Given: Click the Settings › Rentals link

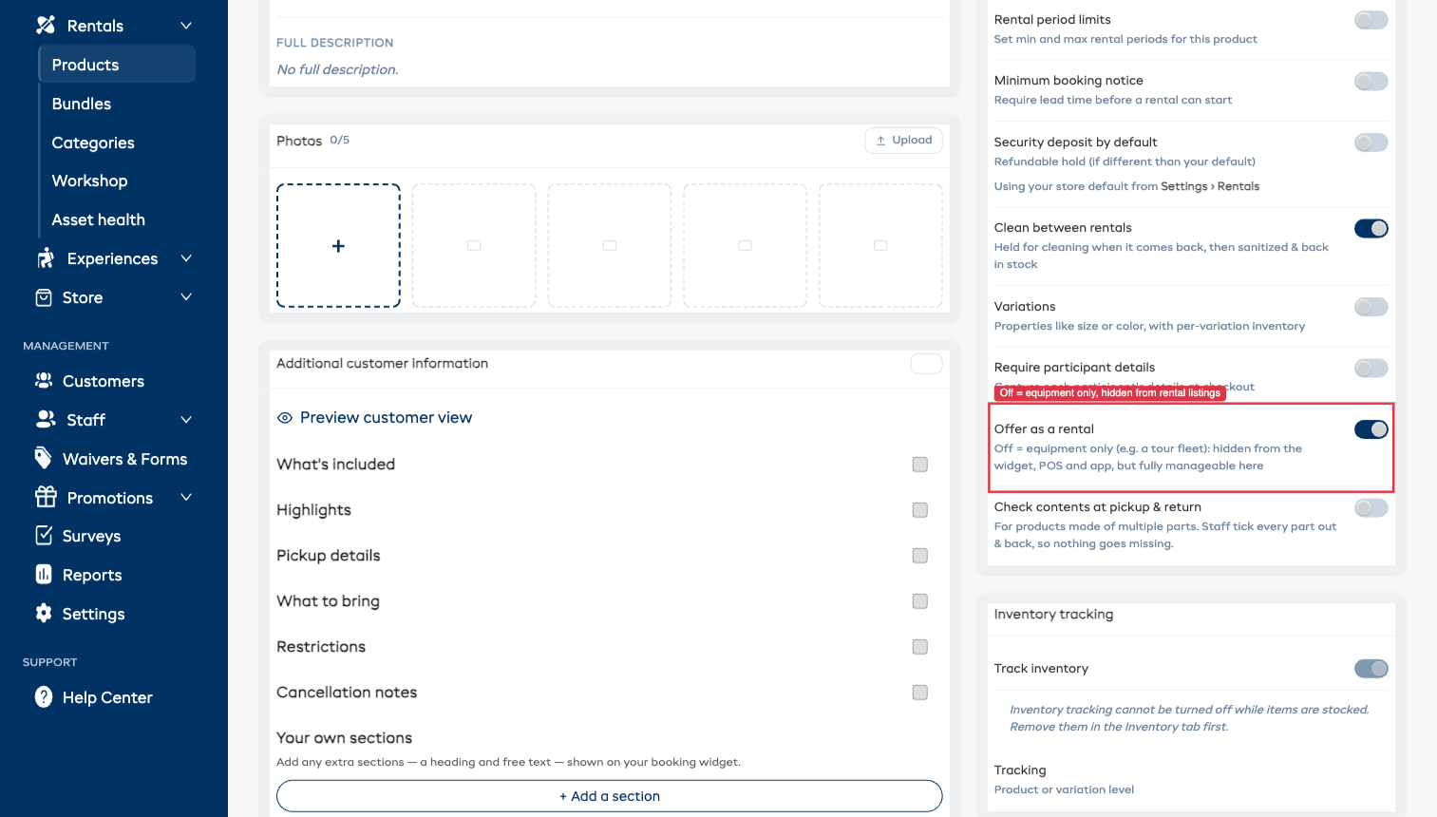Looking at the screenshot, I should pyautogui.click(x=1210, y=187).
